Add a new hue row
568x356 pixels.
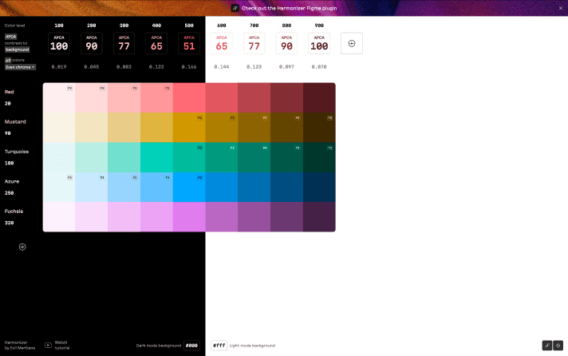pos(22,247)
